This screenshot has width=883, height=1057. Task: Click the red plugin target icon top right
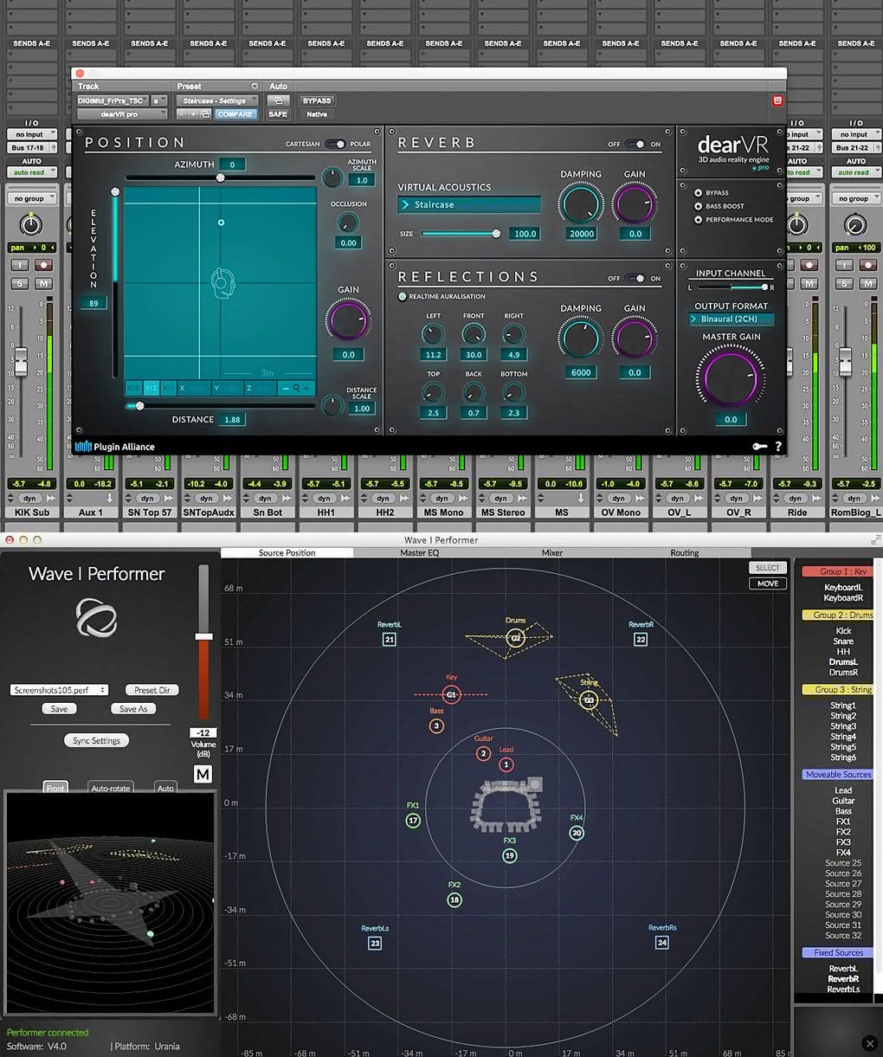click(x=777, y=100)
